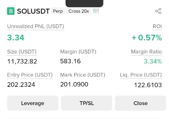Tap the Liq. Price (USDT) label
169x119 pixels.
coord(141,75)
